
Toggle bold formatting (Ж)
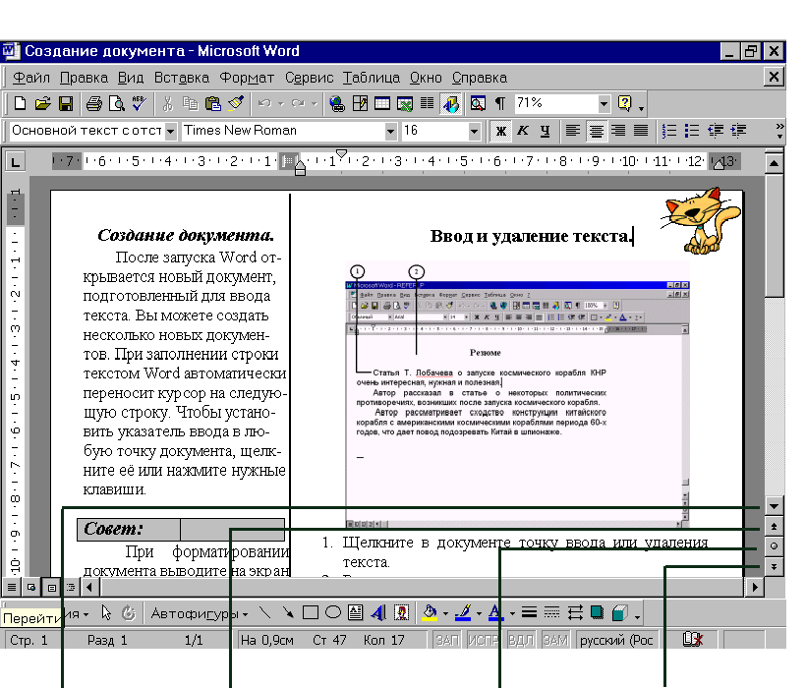point(500,131)
